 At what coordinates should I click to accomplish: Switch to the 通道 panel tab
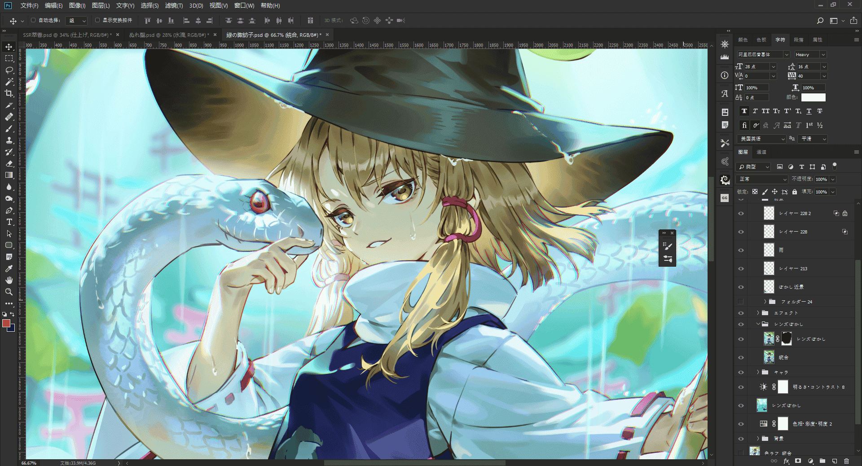[x=761, y=152]
